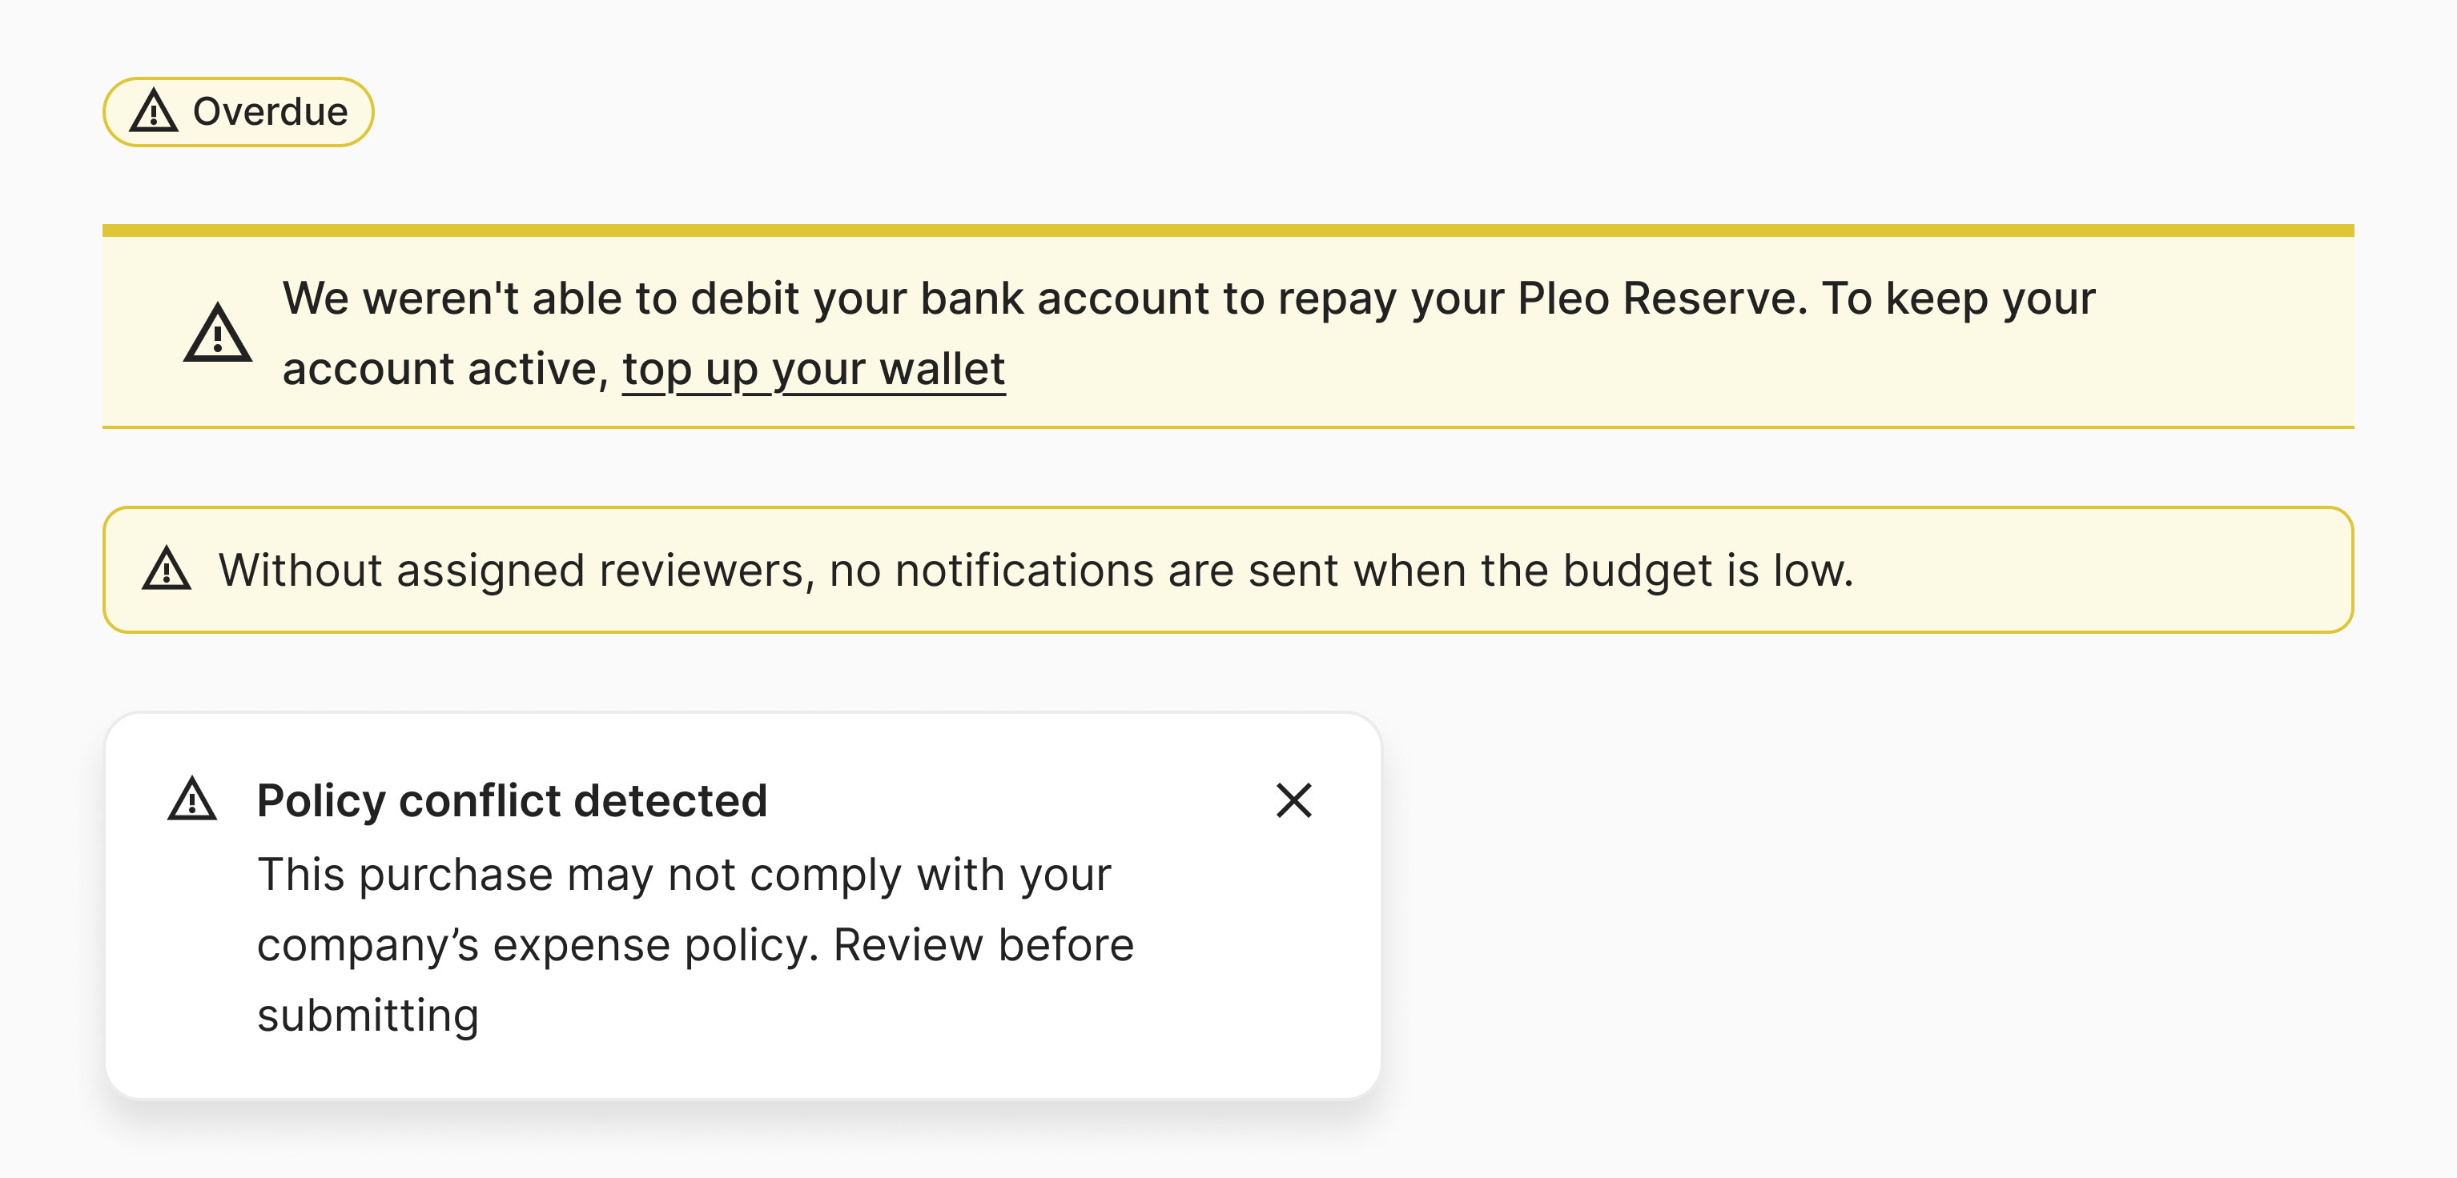Click the 'account active,' text before the link

(x=444, y=369)
